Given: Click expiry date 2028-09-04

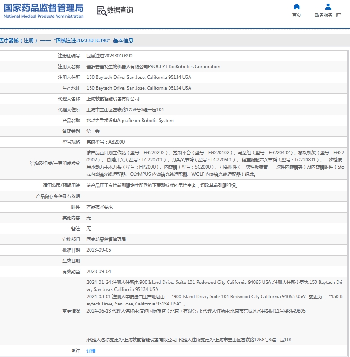Looking at the screenshot, I should click(x=99, y=271).
